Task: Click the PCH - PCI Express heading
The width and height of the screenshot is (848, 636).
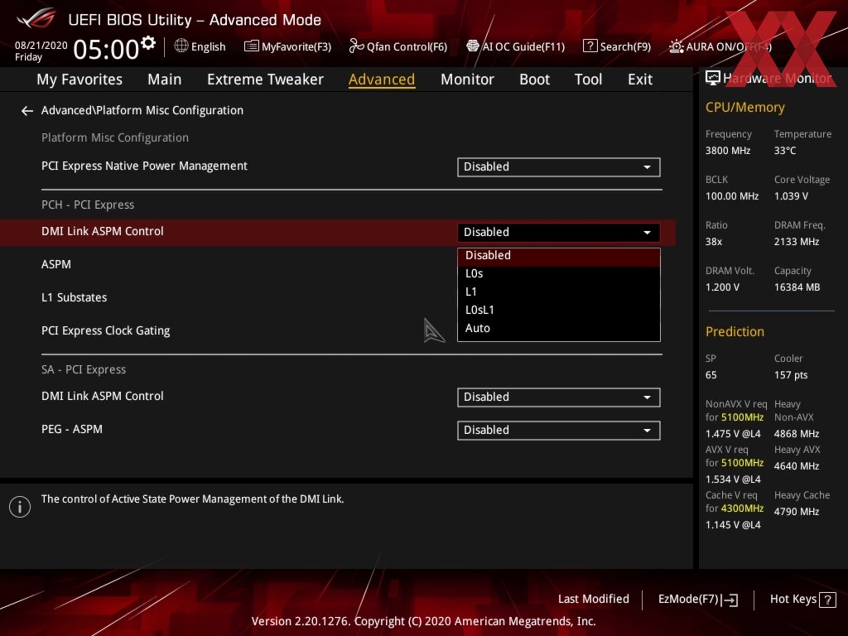Action: [x=88, y=205]
